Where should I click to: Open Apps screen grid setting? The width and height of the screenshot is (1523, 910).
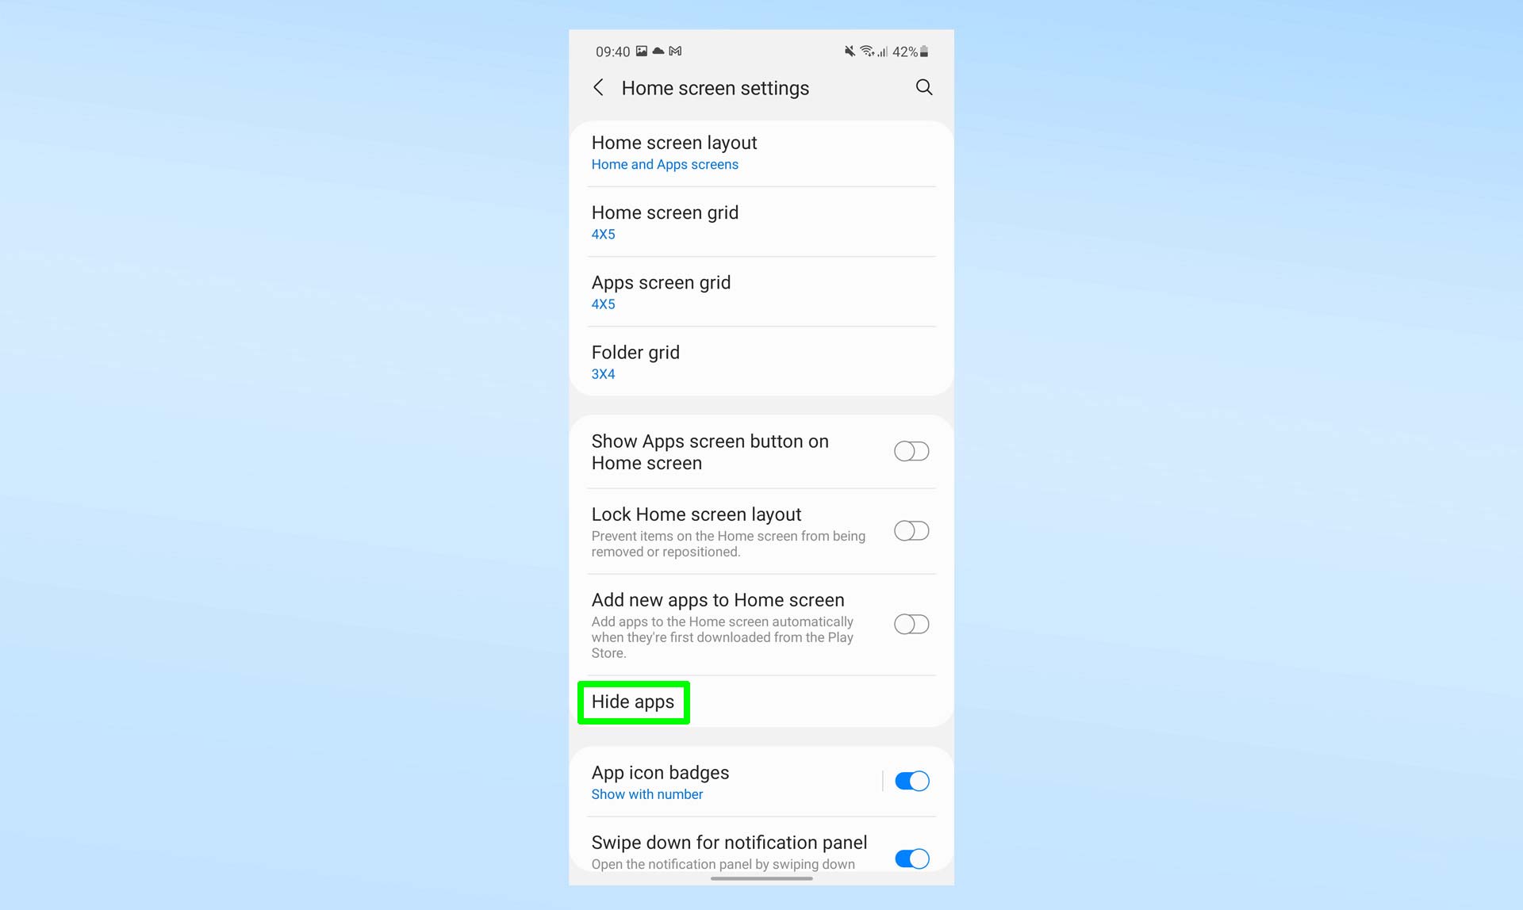coord(761,292)
